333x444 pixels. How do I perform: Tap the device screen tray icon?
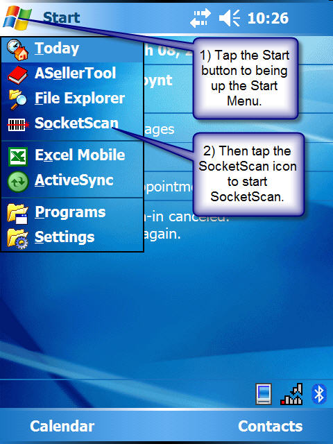pyautogui.click(x=264, y=394)
